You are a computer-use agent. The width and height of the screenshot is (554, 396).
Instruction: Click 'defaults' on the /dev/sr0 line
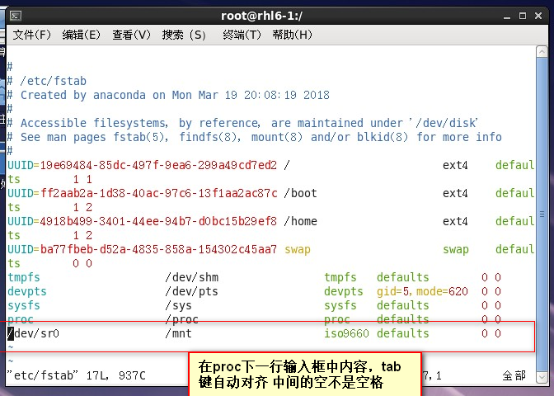coord(403,333)
